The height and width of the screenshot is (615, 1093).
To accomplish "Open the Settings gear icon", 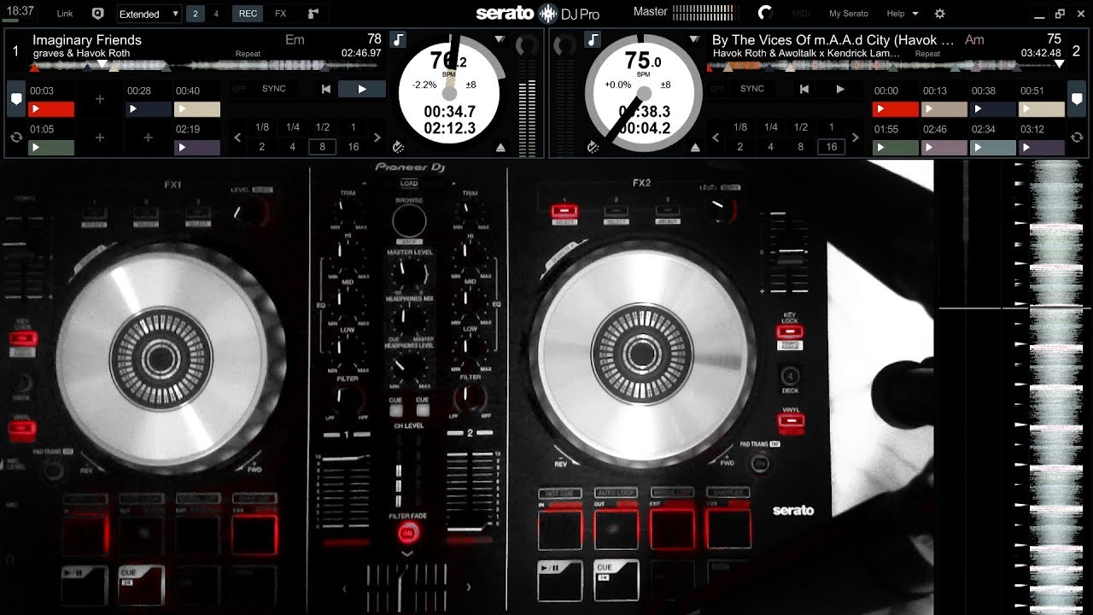I will (x=940, y=14).
